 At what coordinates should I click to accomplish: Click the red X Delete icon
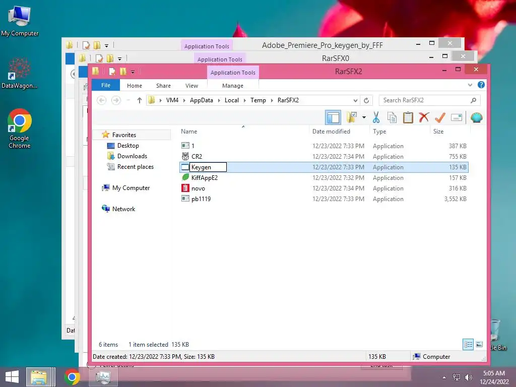coord(424,117)
